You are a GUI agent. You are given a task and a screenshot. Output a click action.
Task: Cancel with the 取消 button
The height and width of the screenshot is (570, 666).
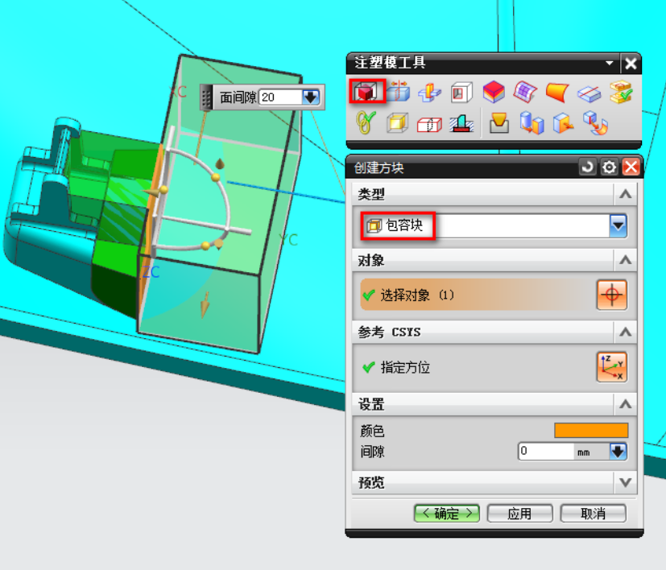pyautogui.click(x=593, y=514)
